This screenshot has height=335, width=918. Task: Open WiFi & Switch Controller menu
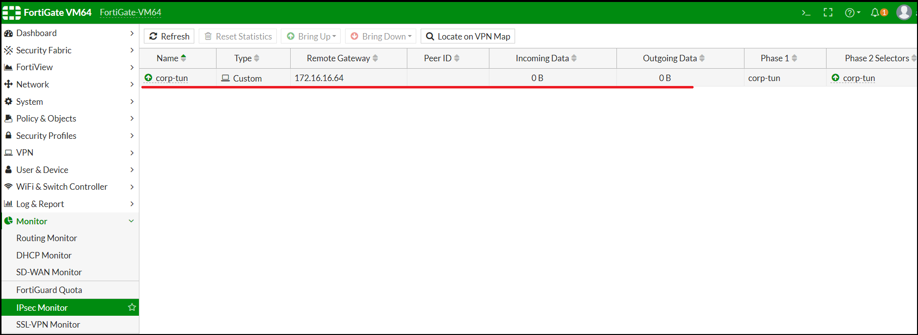[x=70, y=187]
